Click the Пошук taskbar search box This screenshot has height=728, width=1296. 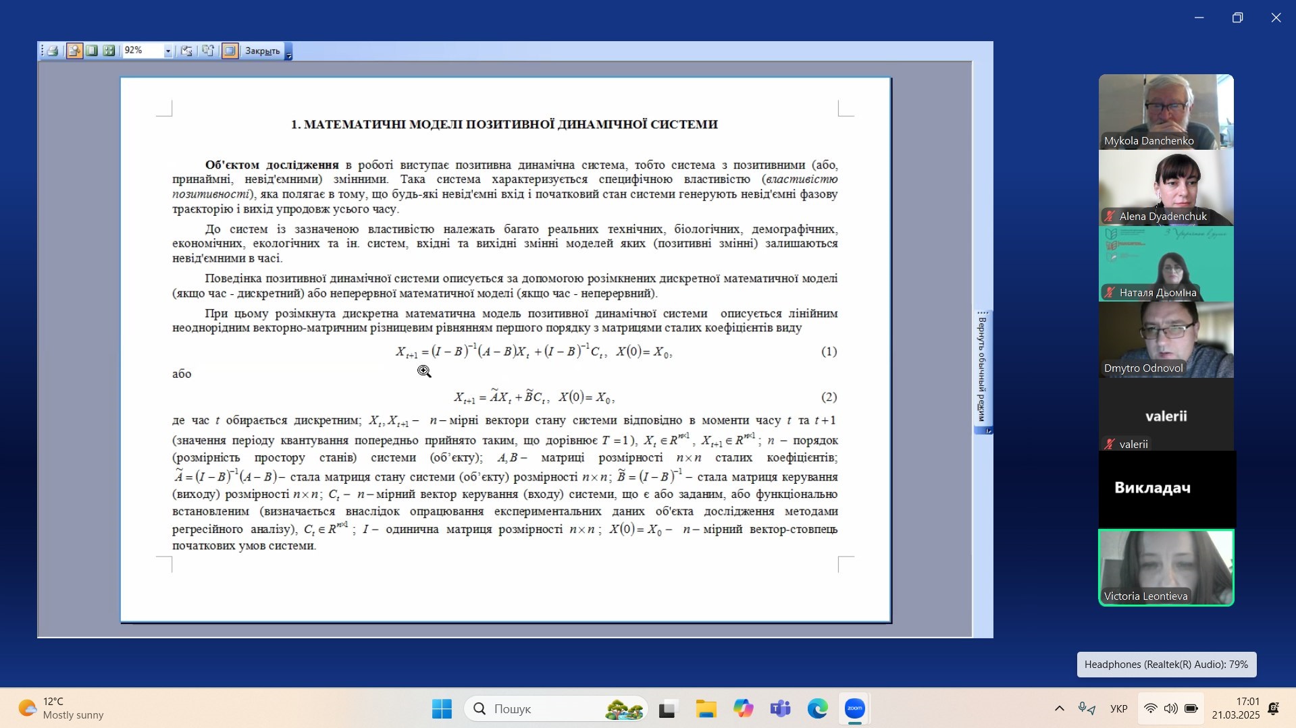coord(556,708)
